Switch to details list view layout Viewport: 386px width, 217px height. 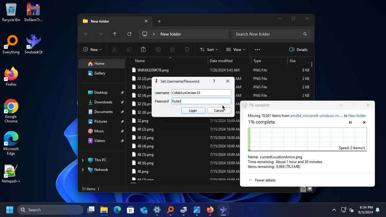coord(303,189)
